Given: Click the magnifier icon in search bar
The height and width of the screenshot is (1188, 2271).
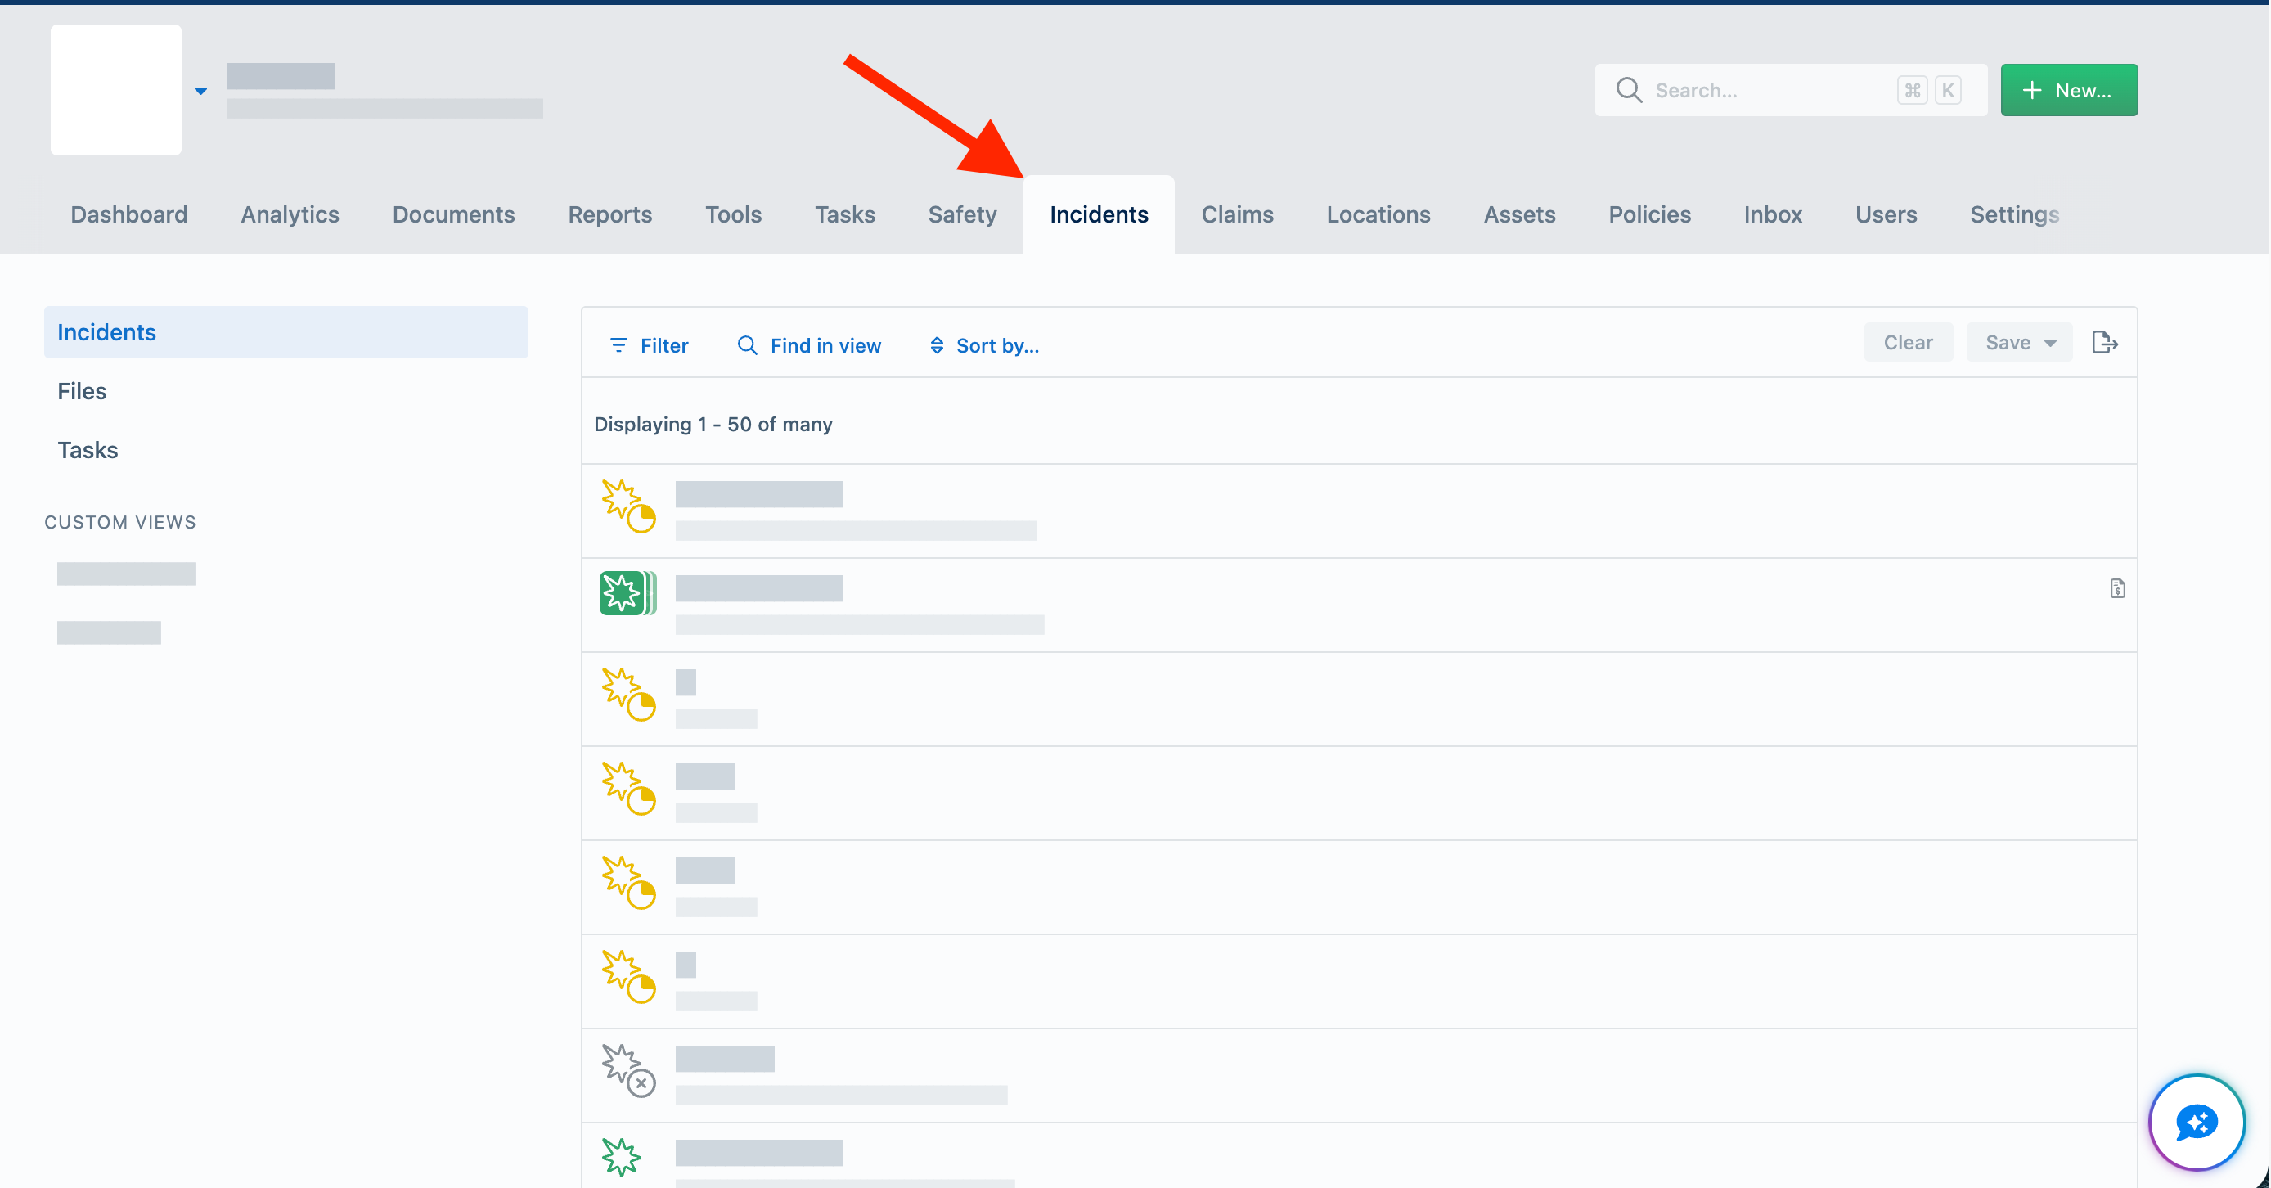Looking at the screenshot, I should click(1628, 90).
